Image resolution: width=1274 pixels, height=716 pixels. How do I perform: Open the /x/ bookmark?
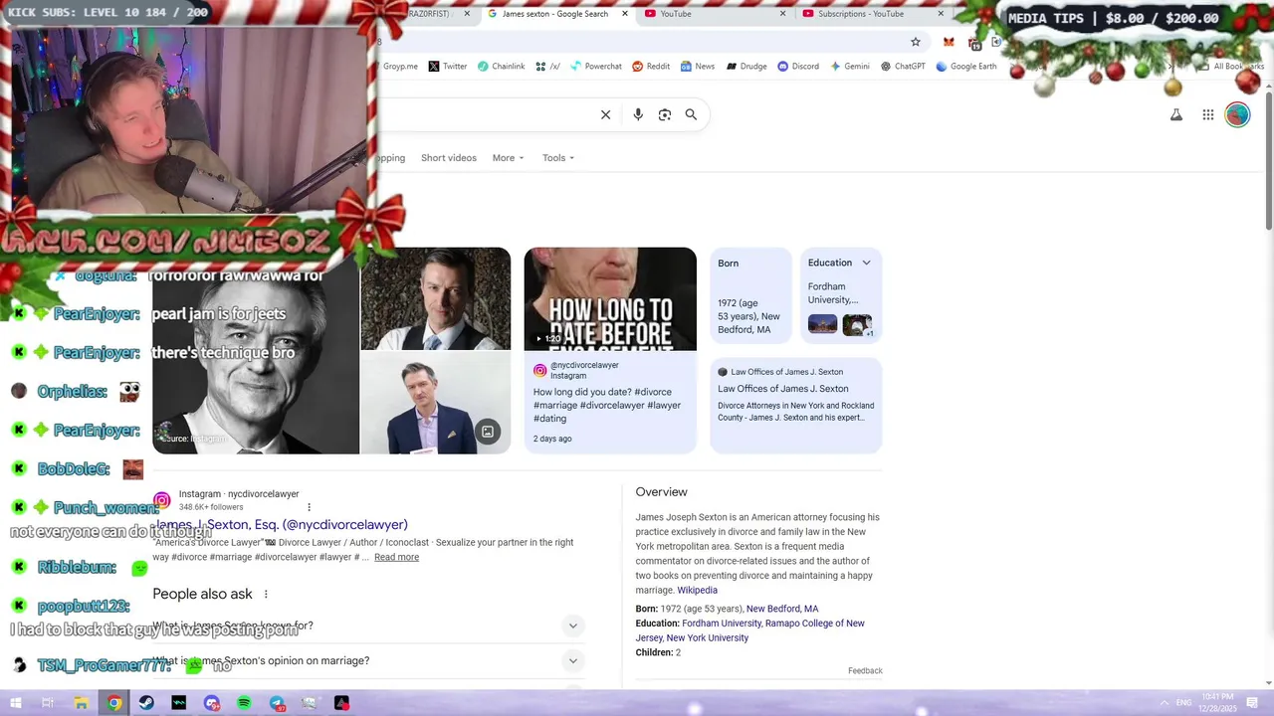coord(547,67)
